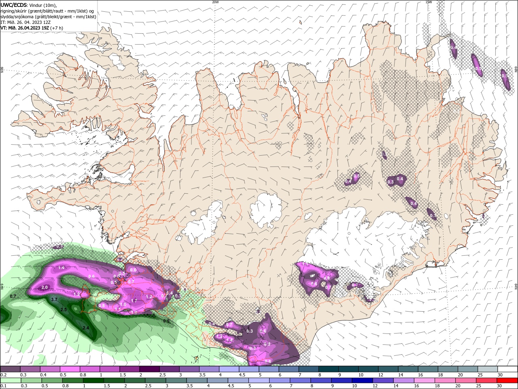Click the 2.4 rain value in dark green area

click(85, 328)
